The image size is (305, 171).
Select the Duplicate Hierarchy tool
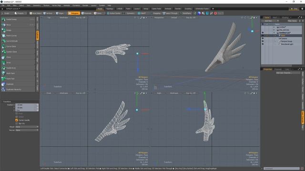point(18,90)
